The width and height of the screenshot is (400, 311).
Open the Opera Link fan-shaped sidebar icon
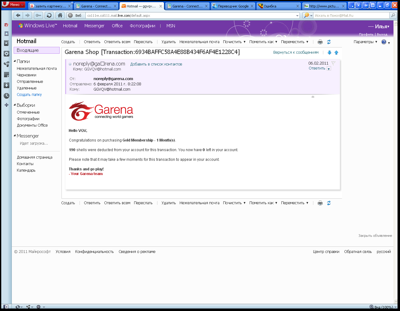pos(6,64)
